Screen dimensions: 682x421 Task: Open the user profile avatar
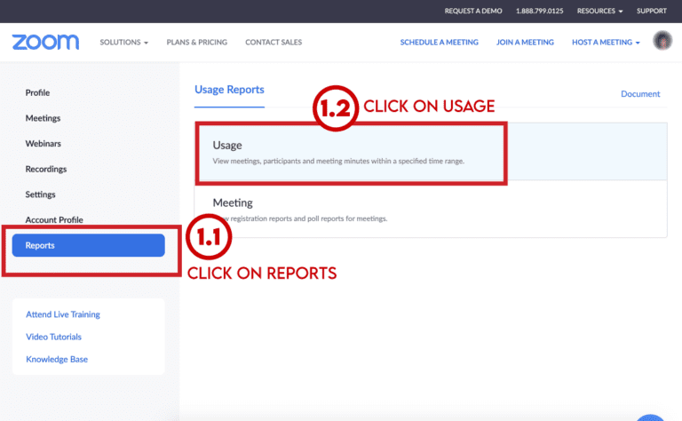pyautogui.click(x=662, y=41)
